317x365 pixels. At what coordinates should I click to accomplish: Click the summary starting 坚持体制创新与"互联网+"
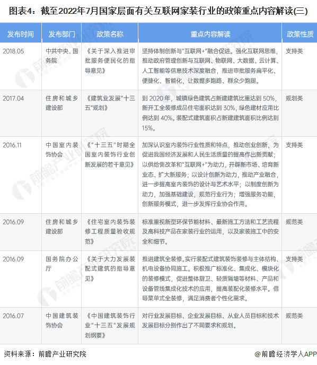tap(210, 66)
